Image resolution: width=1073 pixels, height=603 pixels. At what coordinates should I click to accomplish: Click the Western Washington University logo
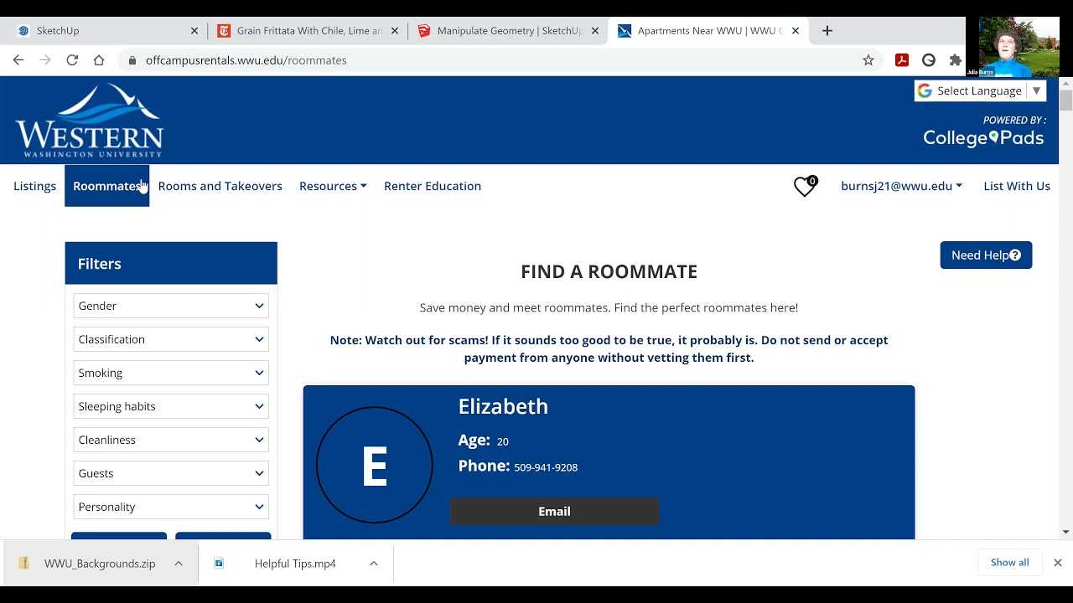tap(89, 121)
